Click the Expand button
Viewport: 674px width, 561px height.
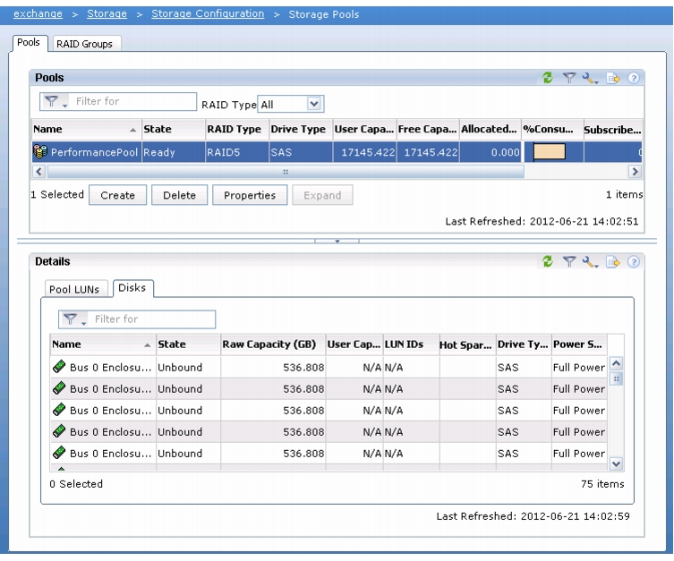[x=322, y=195]
